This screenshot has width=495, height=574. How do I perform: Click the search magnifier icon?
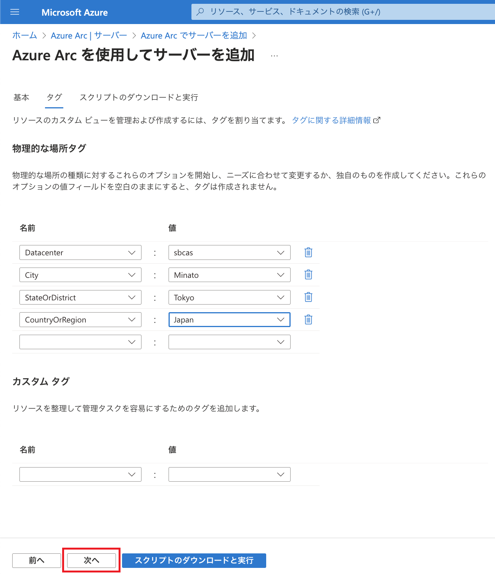click(x=200, y=12)
